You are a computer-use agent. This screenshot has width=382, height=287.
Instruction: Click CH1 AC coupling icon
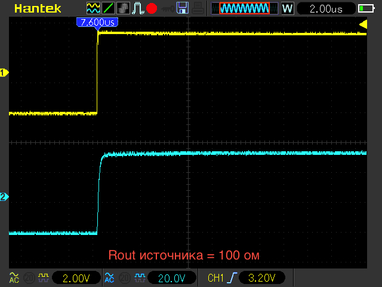click(14, 277)
